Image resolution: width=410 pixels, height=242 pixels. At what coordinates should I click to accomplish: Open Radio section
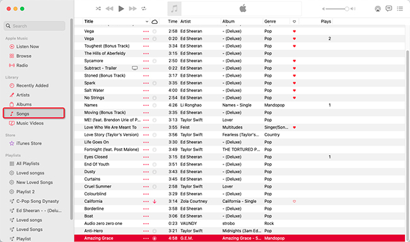[x=22, y=66]
